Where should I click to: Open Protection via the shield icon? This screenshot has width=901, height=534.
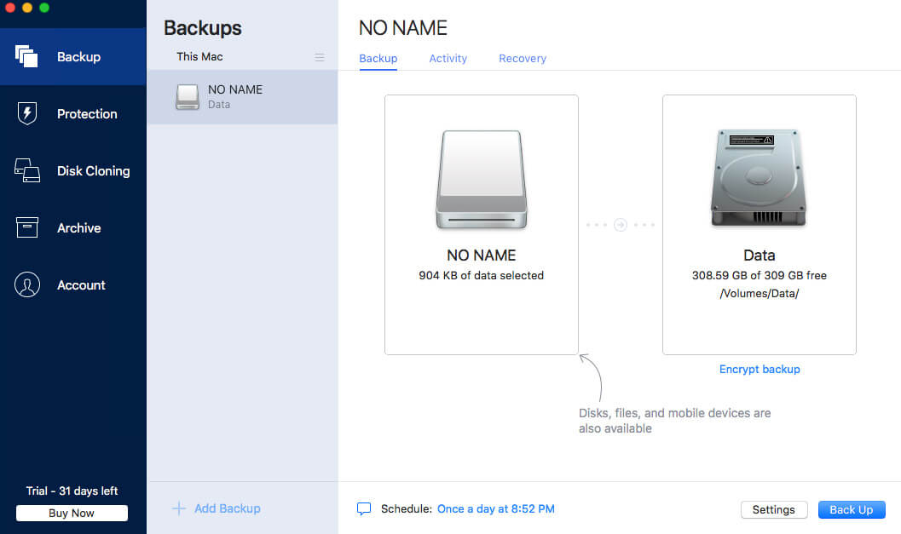pyautogui.click(x=26, y=114)
